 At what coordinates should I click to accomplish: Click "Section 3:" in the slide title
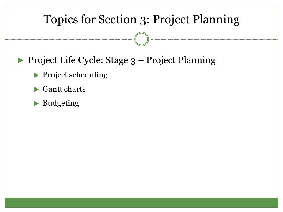pyautogui.click(x=124, y=19)
